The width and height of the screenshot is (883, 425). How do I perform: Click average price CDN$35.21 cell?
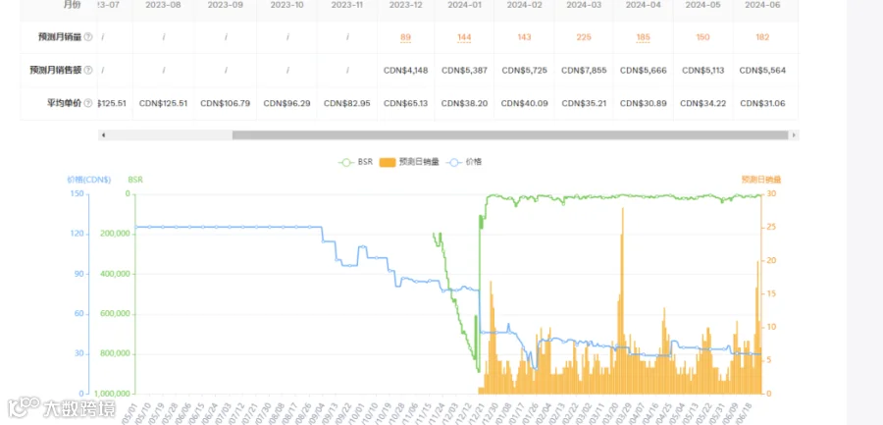pos(584,104)
